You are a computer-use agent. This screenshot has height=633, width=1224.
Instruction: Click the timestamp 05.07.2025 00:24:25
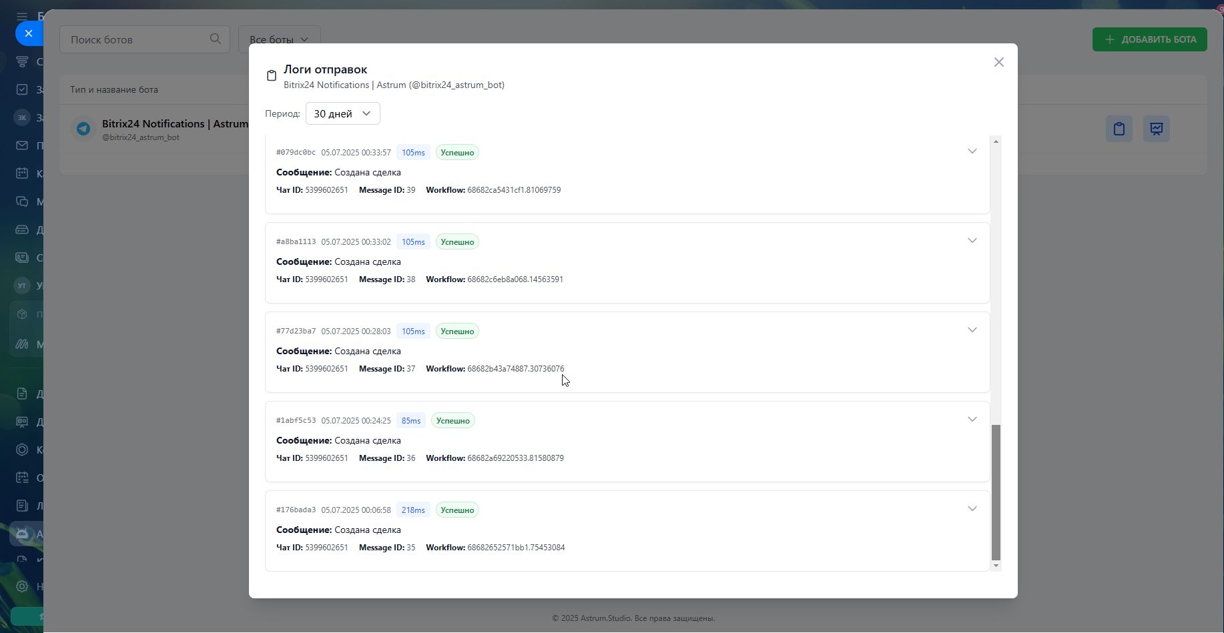(x=356, y=421)
